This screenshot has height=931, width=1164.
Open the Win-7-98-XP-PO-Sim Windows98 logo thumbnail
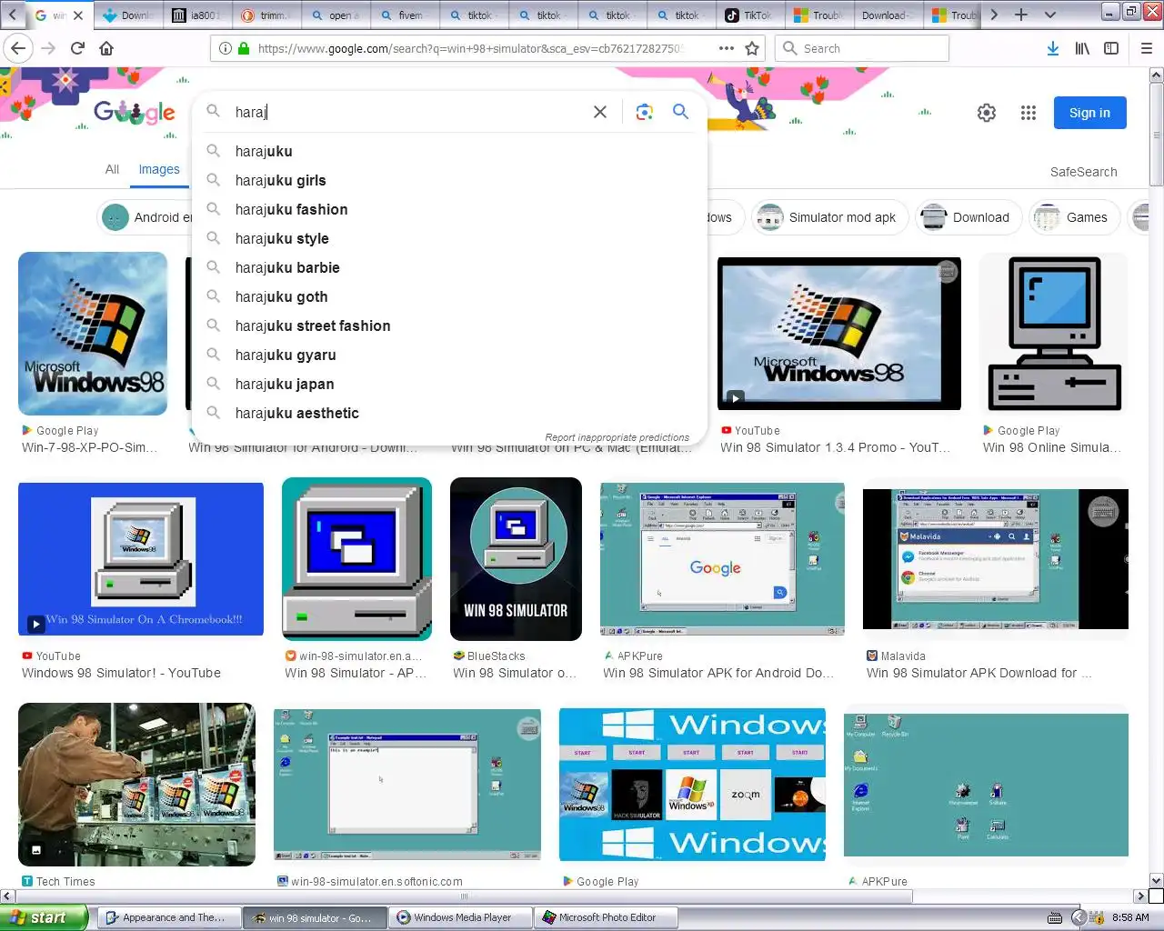[x=93, y=334]
